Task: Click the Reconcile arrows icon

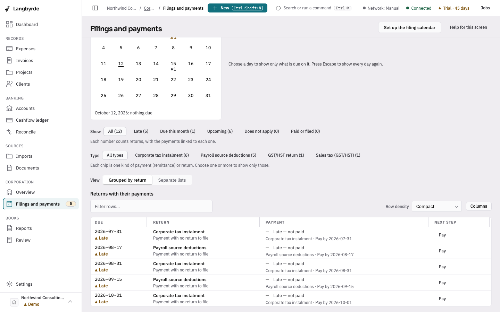Action: (x=9, y=132)
